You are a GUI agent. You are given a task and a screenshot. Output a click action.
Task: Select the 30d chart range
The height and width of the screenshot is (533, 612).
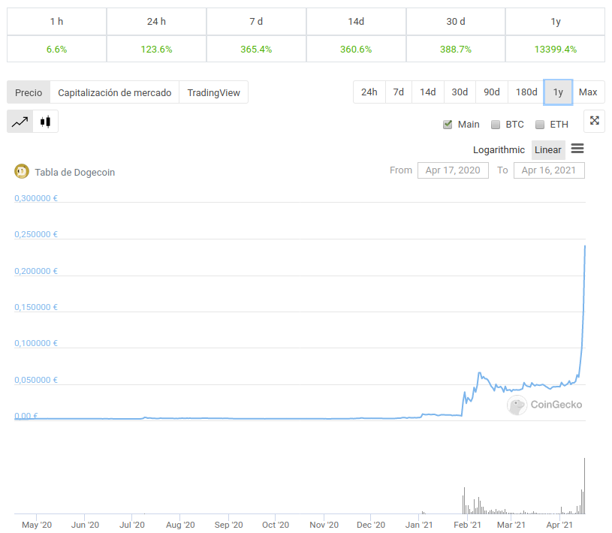(x=460, y=92)
